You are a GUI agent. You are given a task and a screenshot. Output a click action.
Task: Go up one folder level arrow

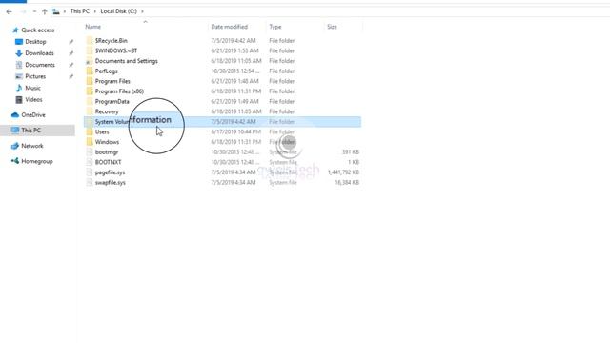[45, 11]
